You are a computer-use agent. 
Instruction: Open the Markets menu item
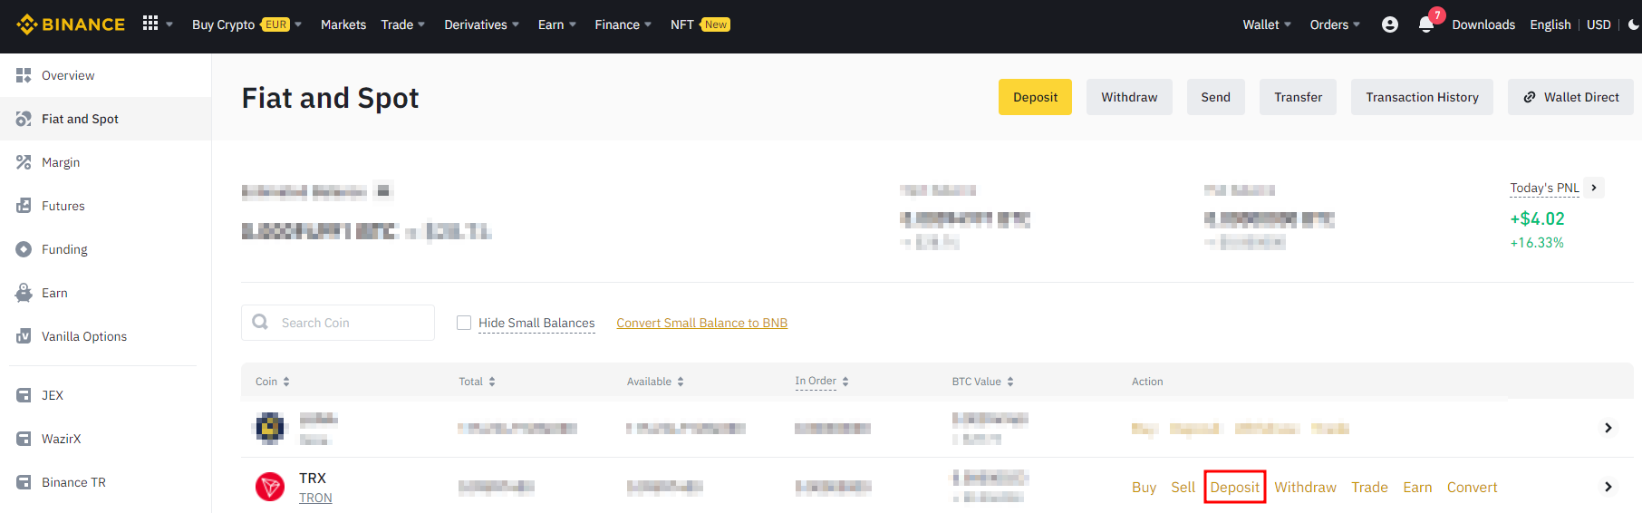343,24
